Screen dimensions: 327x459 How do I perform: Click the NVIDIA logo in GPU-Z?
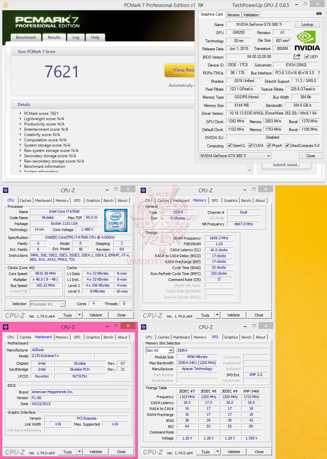coord(307,41)
